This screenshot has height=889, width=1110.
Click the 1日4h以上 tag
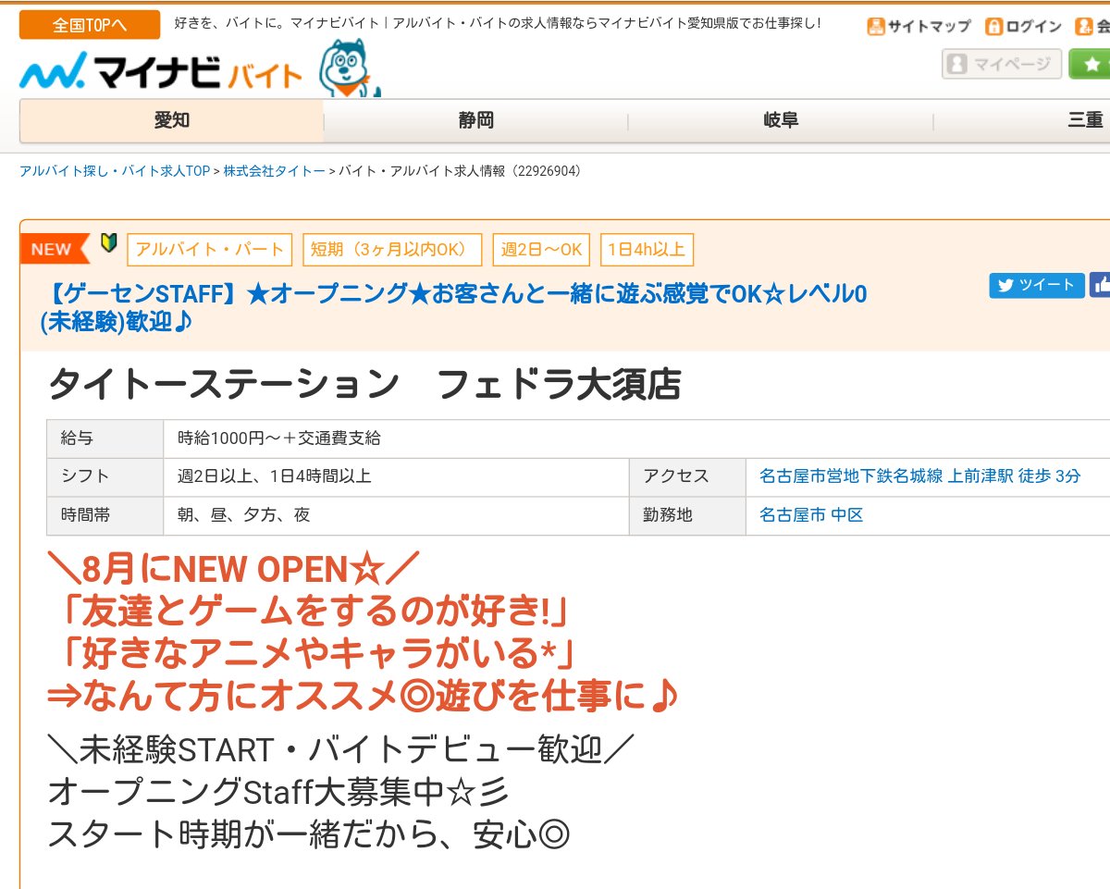647,250
